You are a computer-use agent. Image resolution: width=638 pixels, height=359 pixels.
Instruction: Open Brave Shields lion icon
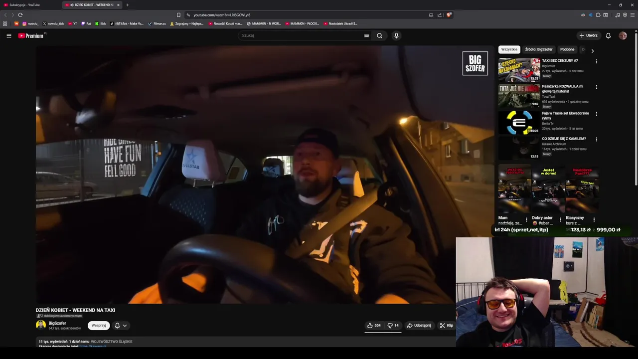pos(449,15)
